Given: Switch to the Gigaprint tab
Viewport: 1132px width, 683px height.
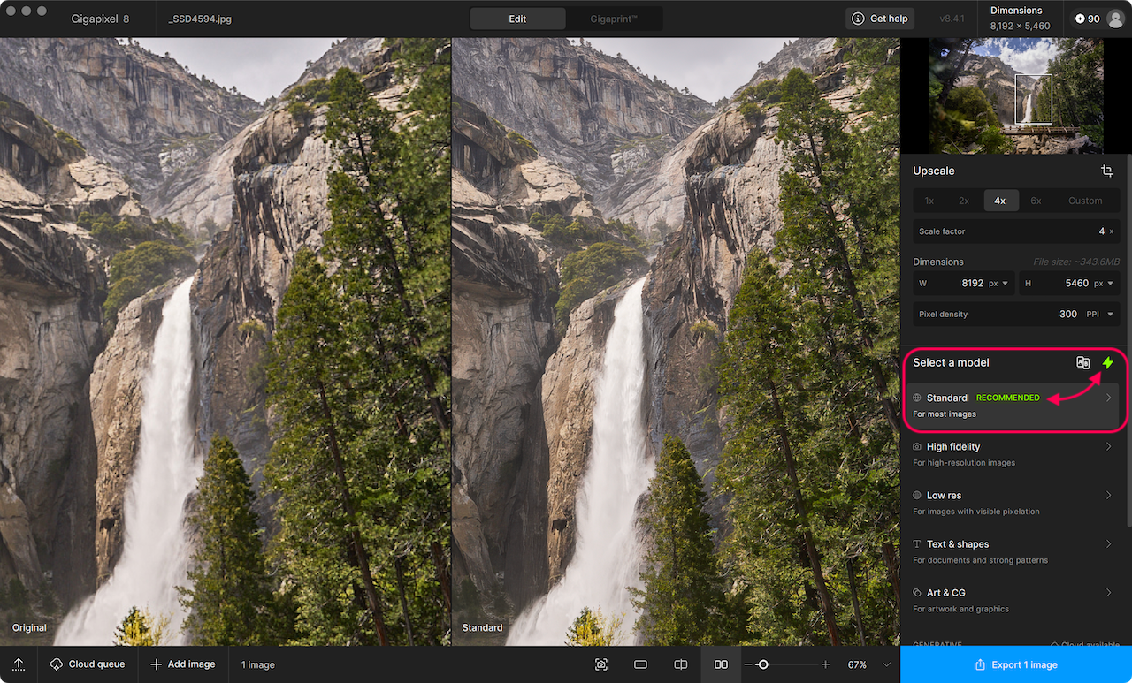Looking at the screenshot, I should click(x=614, y=19).
